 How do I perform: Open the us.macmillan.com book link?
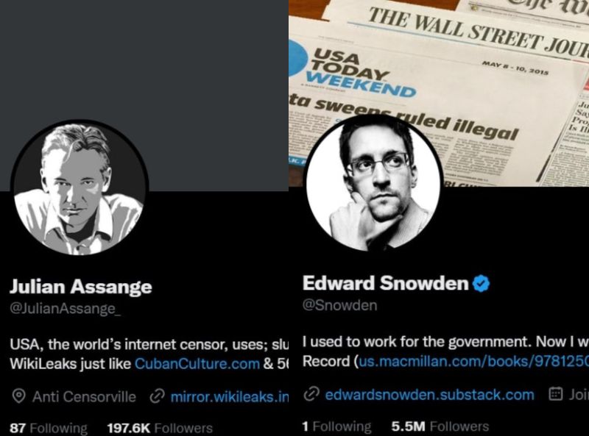point(473,361)
